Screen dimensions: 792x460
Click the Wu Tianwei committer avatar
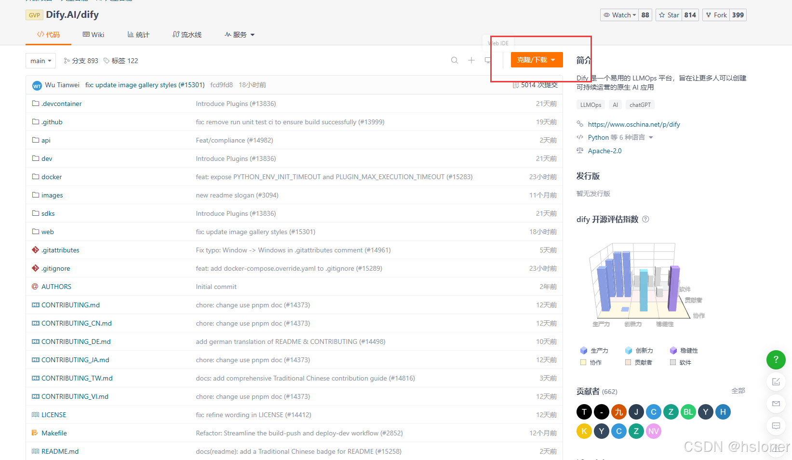coord(37,86)
